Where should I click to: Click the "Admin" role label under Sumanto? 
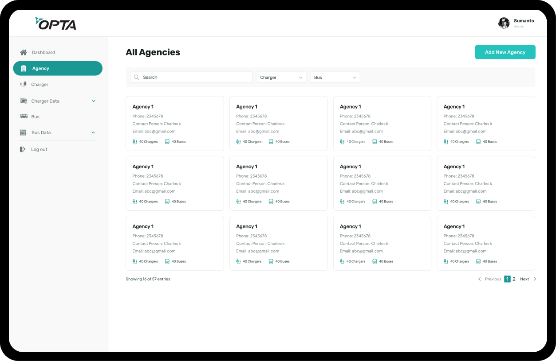(x=519, y=27)
